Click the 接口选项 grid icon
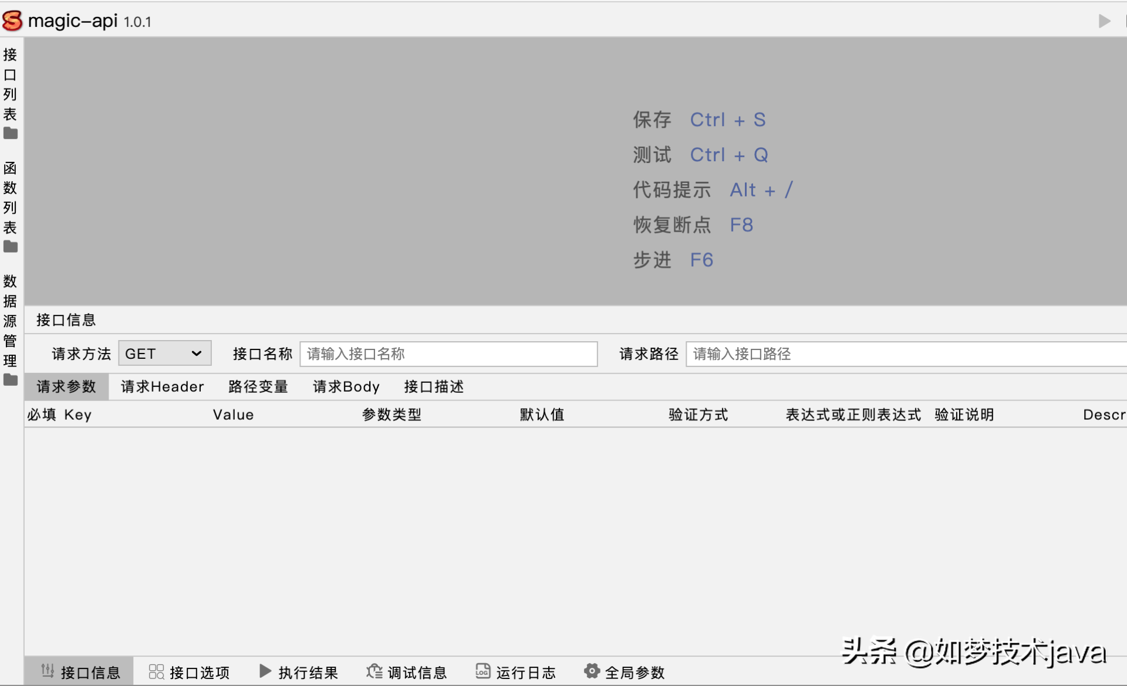 tap(156, 671)
